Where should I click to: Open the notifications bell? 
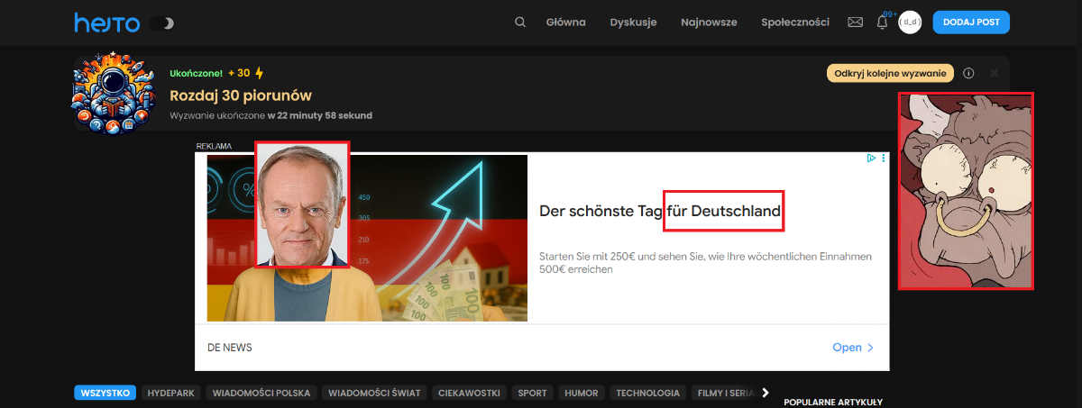coord(882,23)
